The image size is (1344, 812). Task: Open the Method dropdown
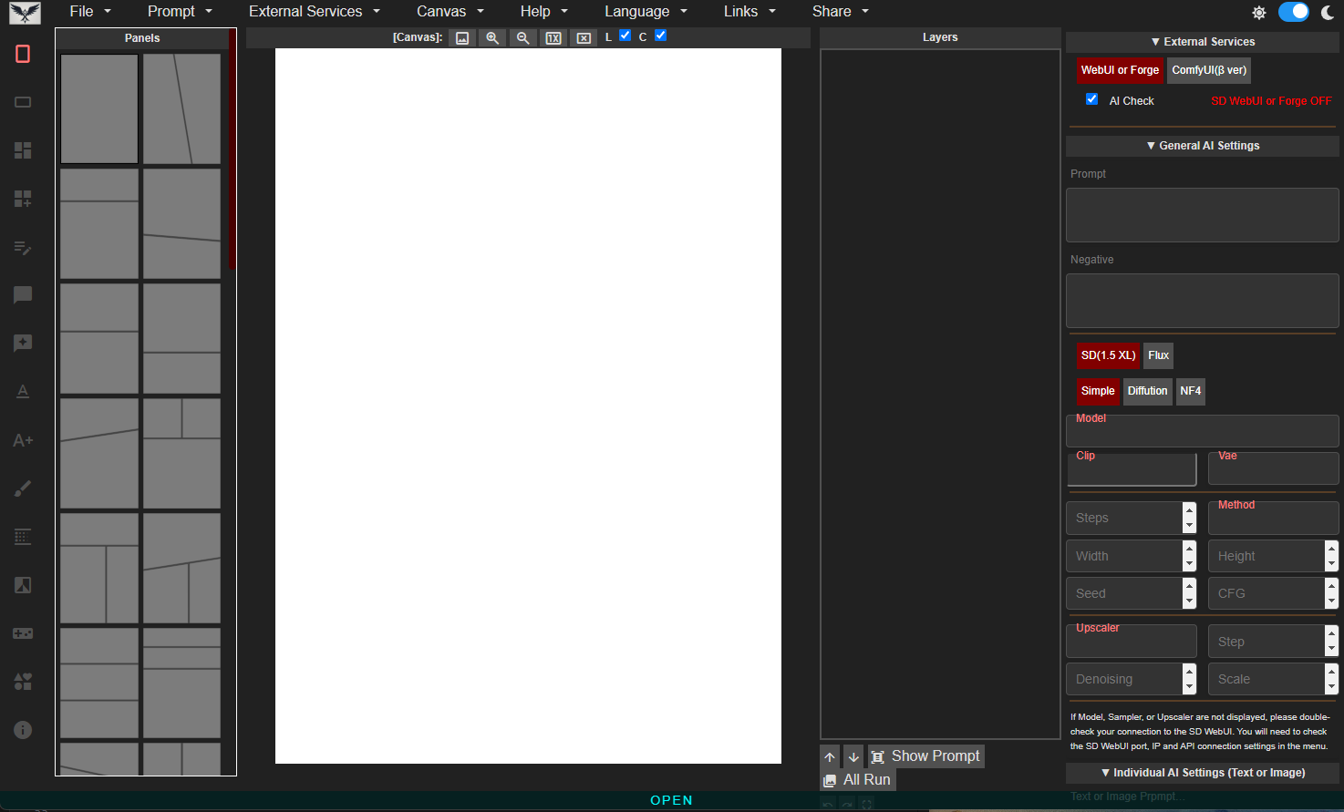[x=1274, y=518]
